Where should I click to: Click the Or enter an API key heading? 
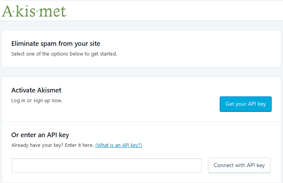pyautogui.click(x=40, y=135)
